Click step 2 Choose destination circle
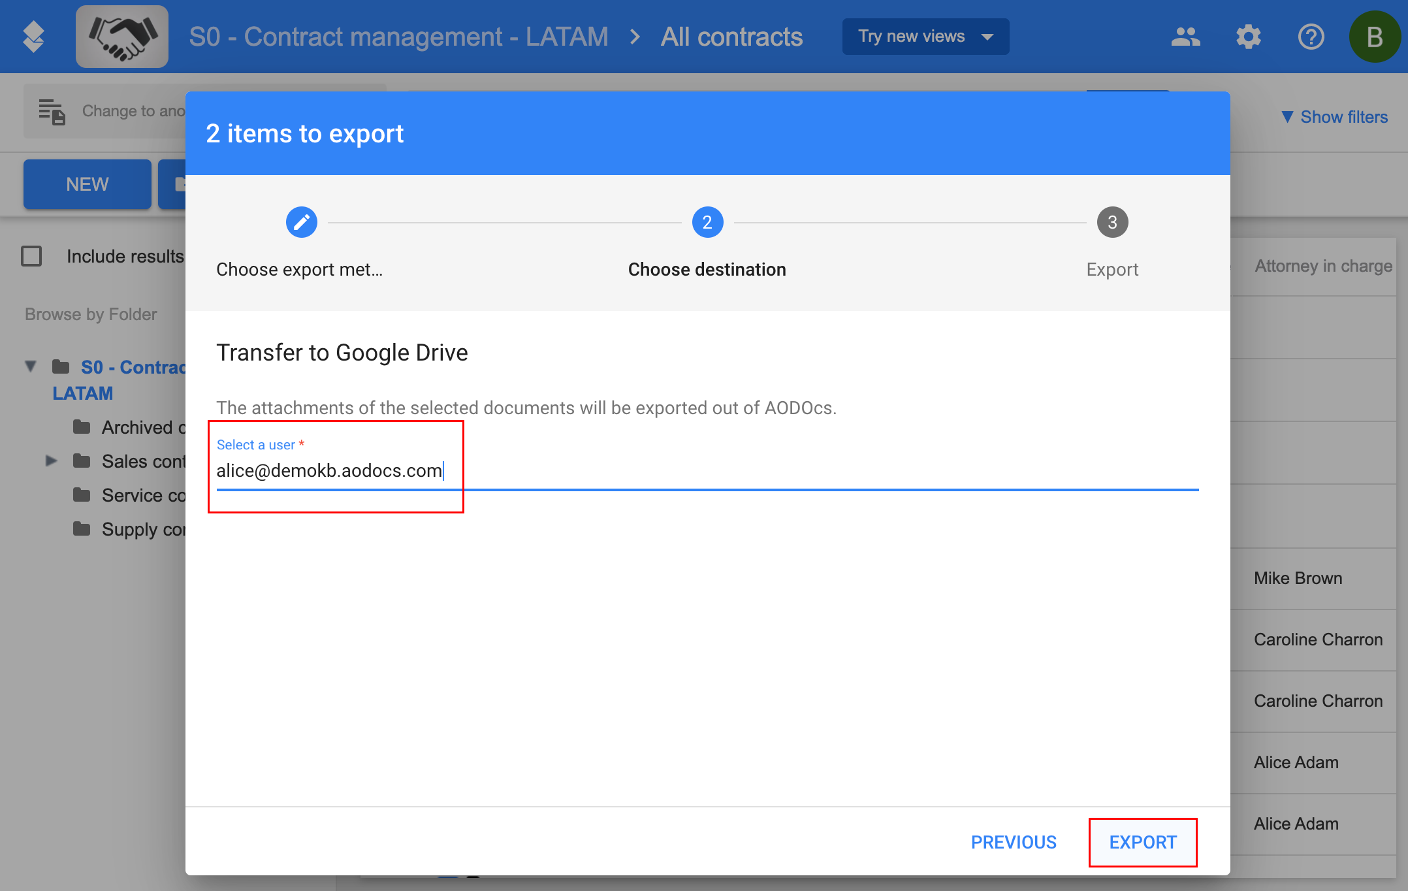The image size is (1408, 891). pyautogui.click(x=707, y=223)
